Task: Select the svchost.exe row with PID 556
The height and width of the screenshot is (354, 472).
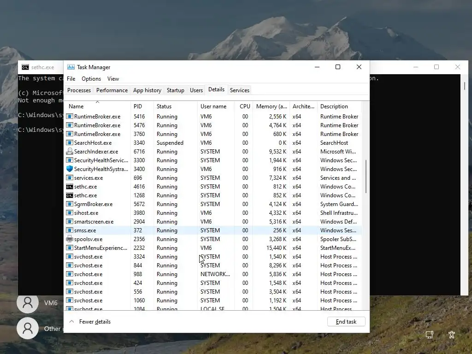Action: (213, 291)
